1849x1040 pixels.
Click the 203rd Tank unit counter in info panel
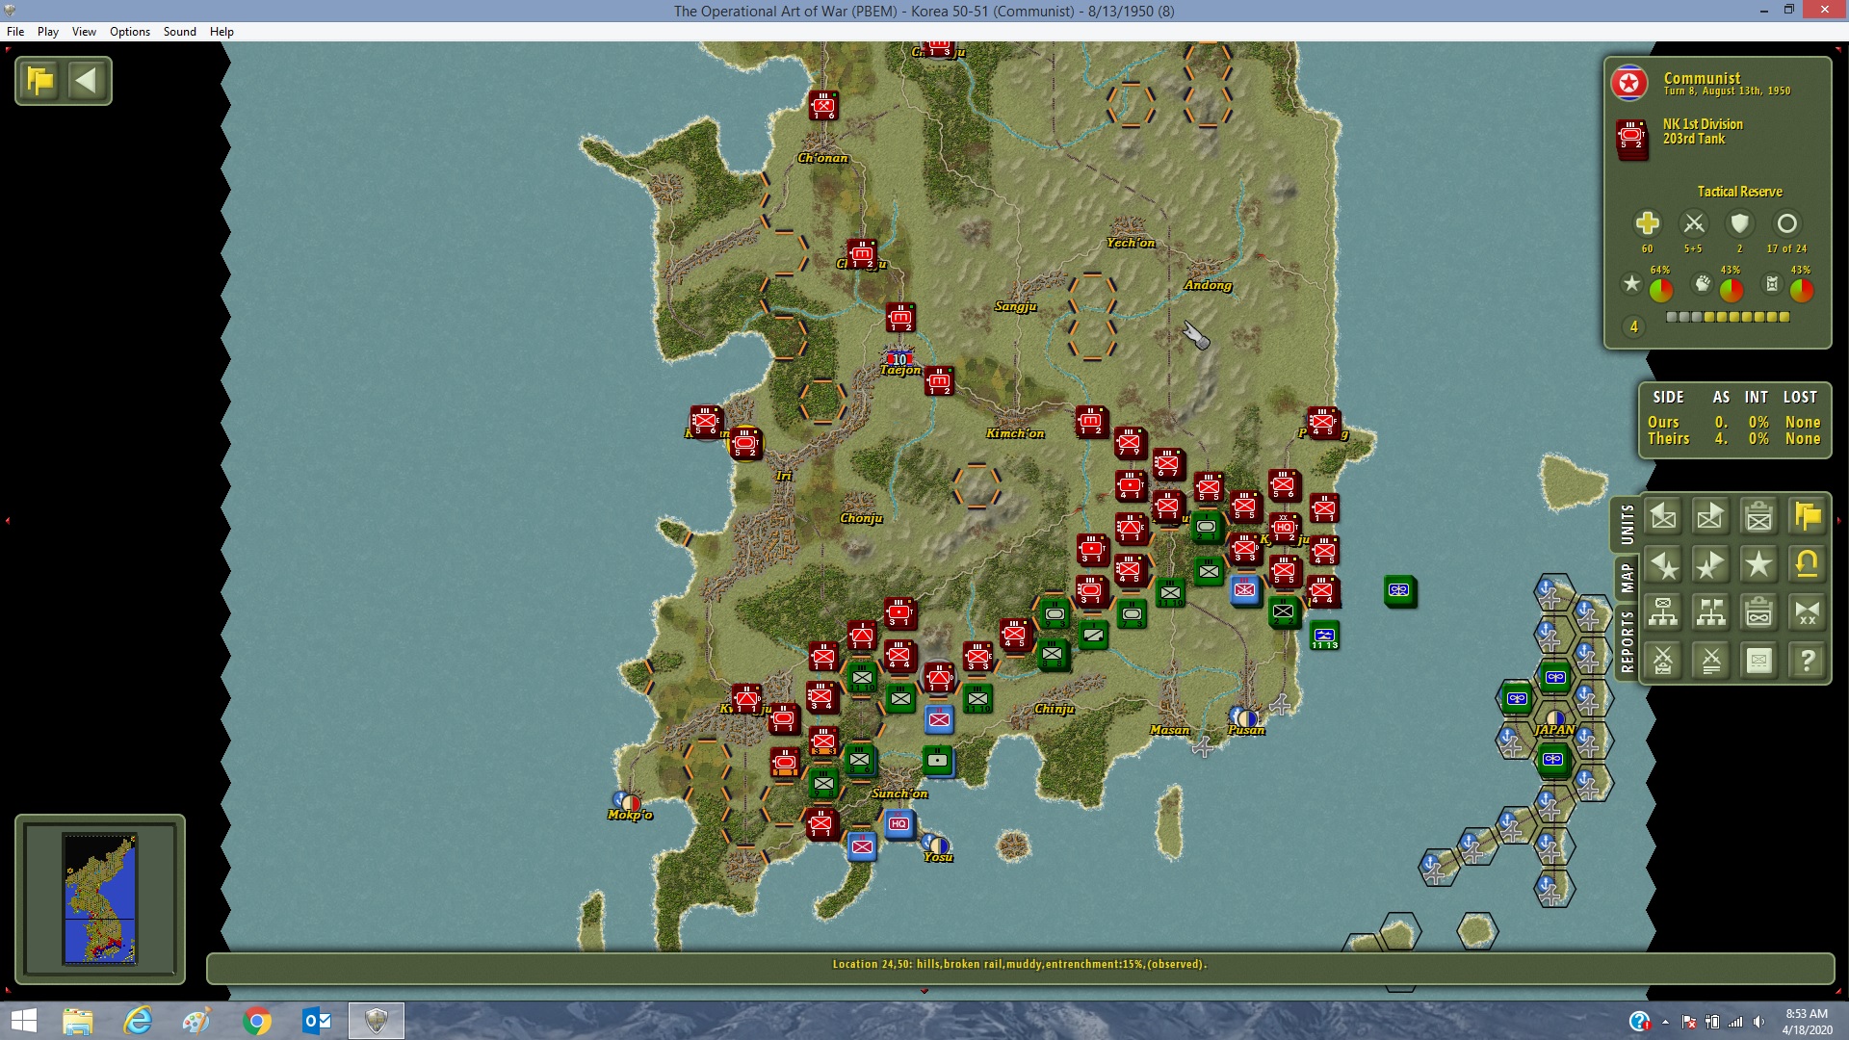1632,140
